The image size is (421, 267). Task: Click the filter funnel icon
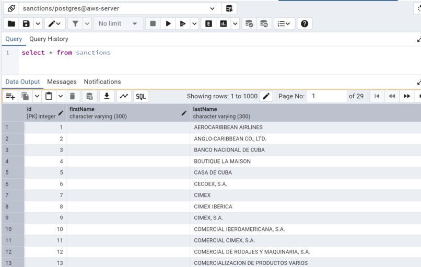click(x=75, y=24)
